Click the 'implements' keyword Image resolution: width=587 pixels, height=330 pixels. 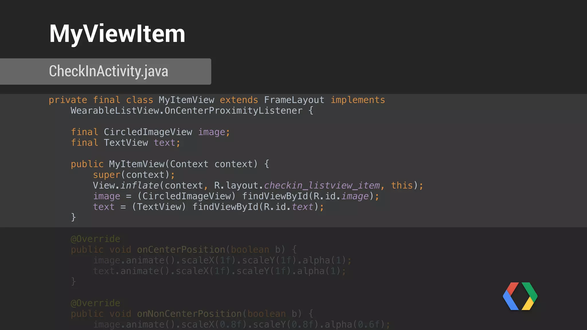click(358, 100)
